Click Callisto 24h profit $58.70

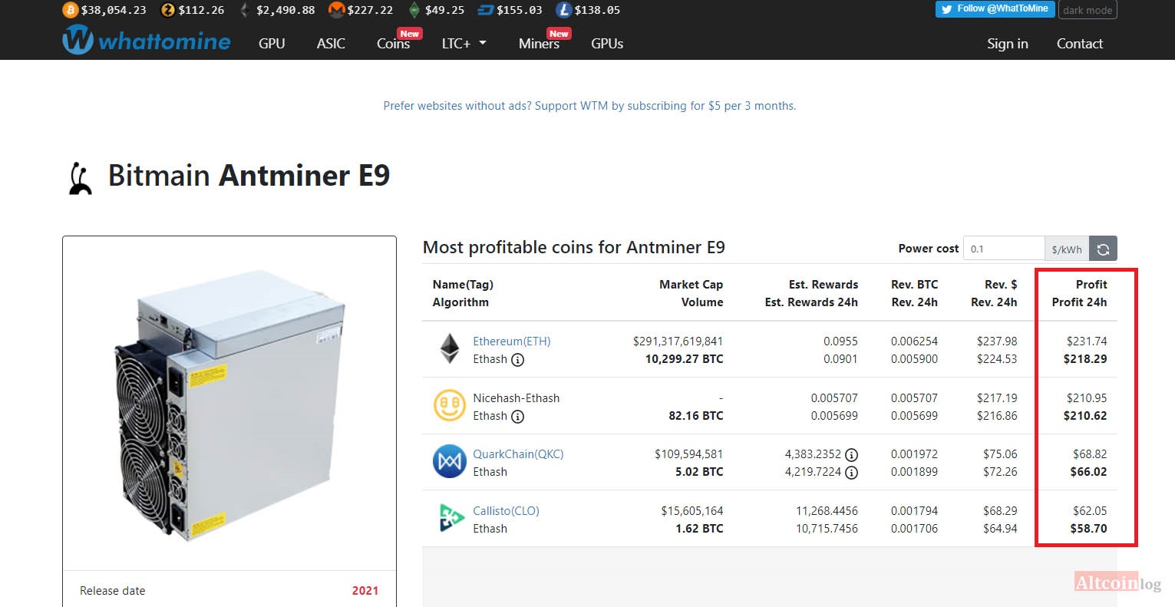click(x=1088, y=529)
